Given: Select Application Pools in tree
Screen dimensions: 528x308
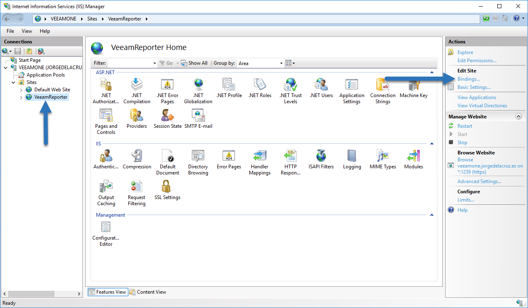Looking at the screenshot, I should coord(46,75).
